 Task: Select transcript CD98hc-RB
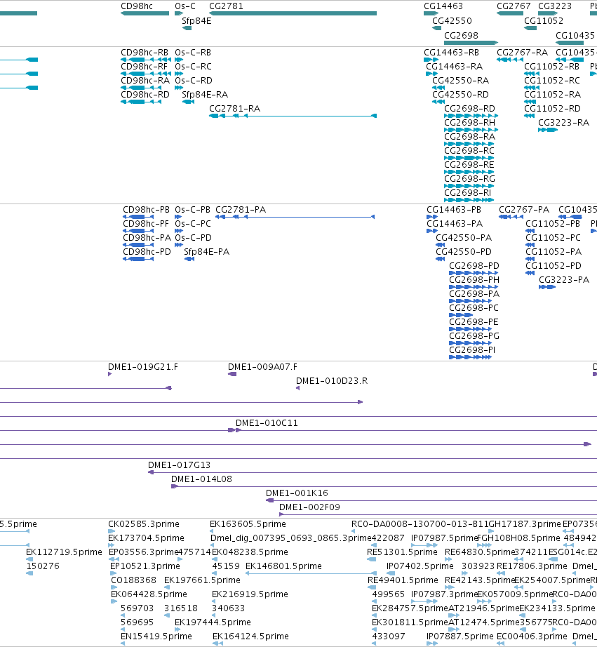click(146, 60)
